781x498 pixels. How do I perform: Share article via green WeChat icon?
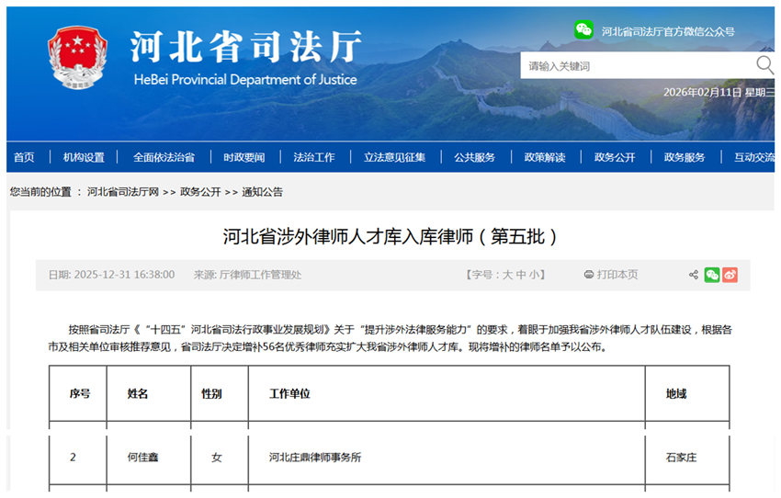coord(712,275)
